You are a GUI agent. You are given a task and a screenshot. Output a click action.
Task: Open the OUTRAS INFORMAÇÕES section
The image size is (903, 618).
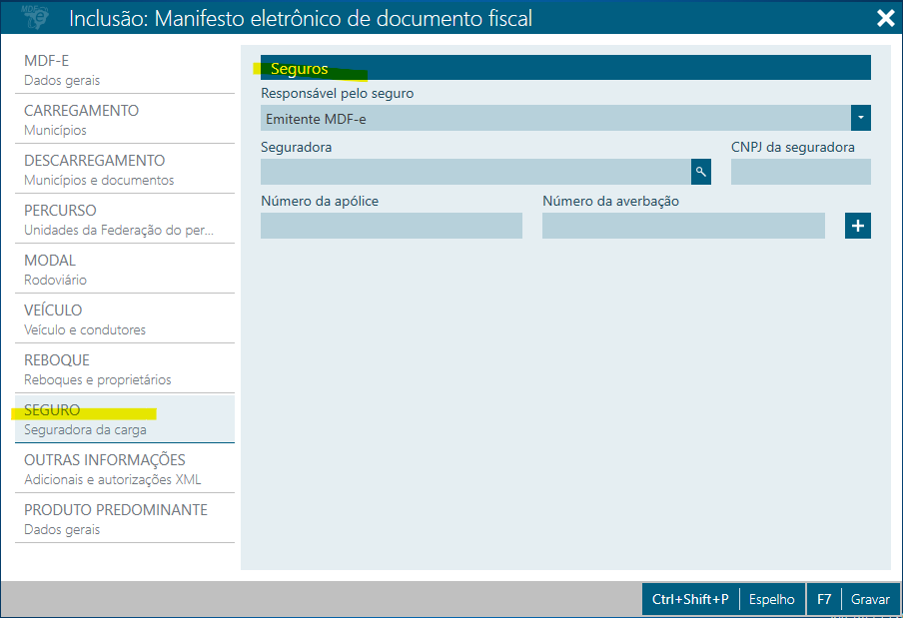tap(125, 469)
